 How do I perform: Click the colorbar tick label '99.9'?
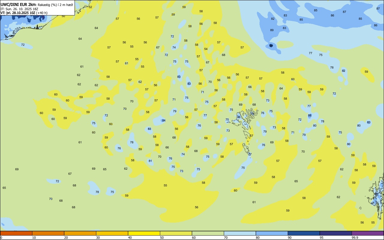click(355, 238)
